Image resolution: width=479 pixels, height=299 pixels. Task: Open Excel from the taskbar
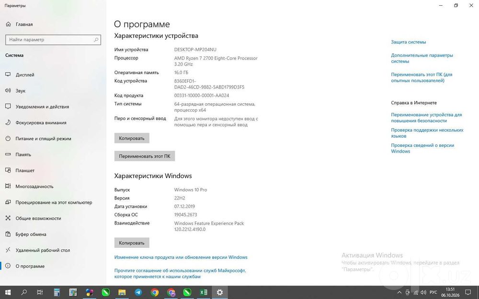(204, 292)
